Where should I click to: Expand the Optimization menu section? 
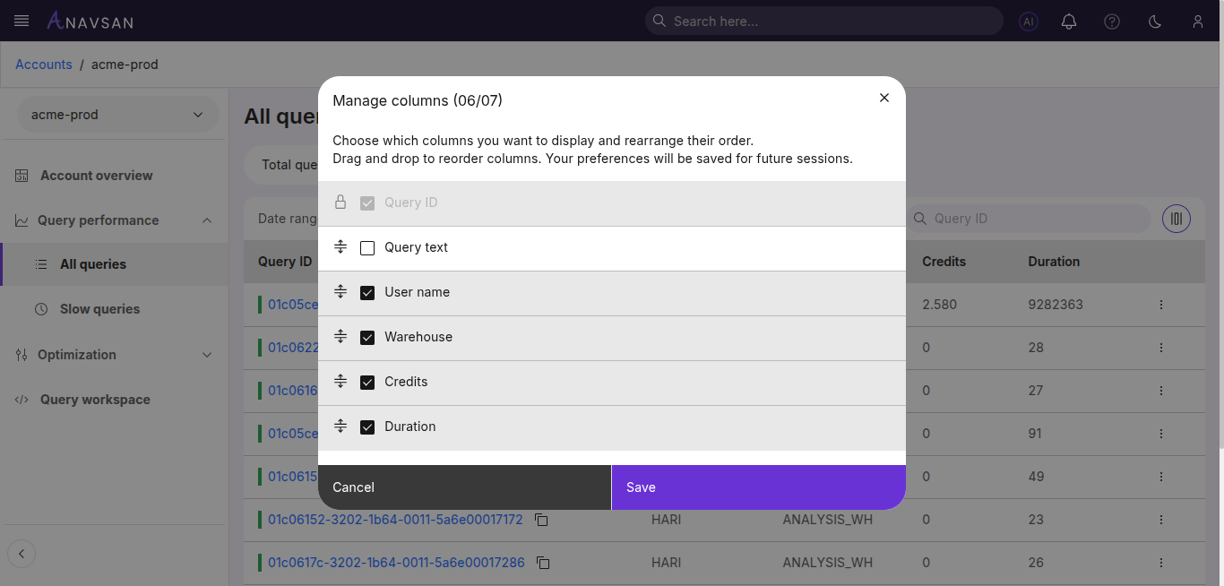coord(207,355)
